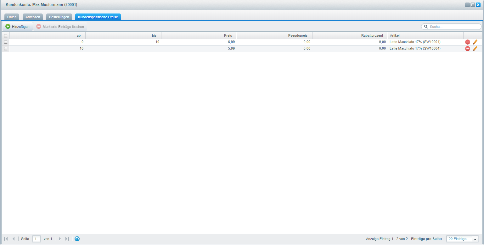Image resolution: width=484 pixels, height=245 pixels.
Task: Go to the first page of results
Action: (6, 239)
